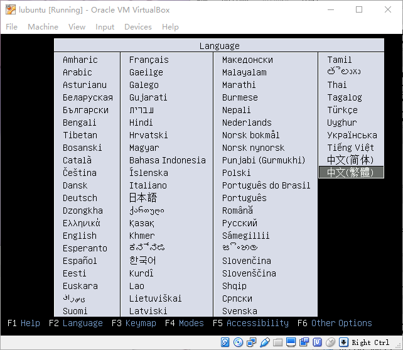
Task: Click F6 Other Options at bottom
Action: 335,323
